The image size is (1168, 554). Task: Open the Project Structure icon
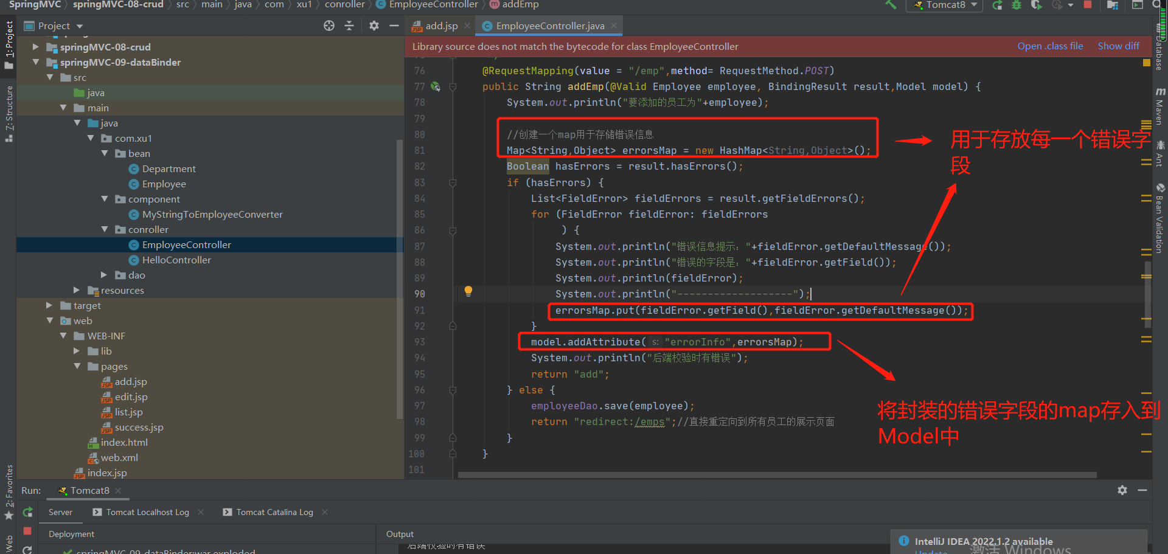(x=1113, y=5)
